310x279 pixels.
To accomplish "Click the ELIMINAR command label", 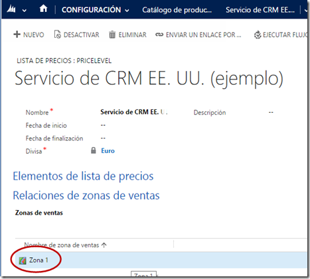I will [132, 35].
